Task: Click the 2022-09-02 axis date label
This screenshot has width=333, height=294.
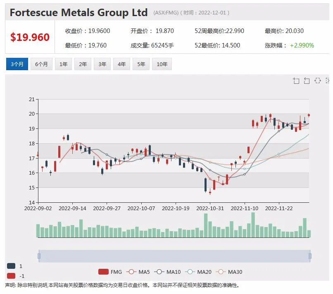Action: 38,209
